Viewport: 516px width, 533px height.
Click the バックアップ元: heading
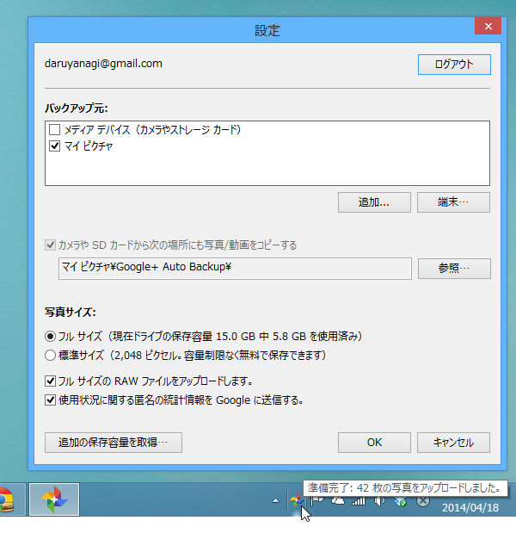click(x=77, y=108)
